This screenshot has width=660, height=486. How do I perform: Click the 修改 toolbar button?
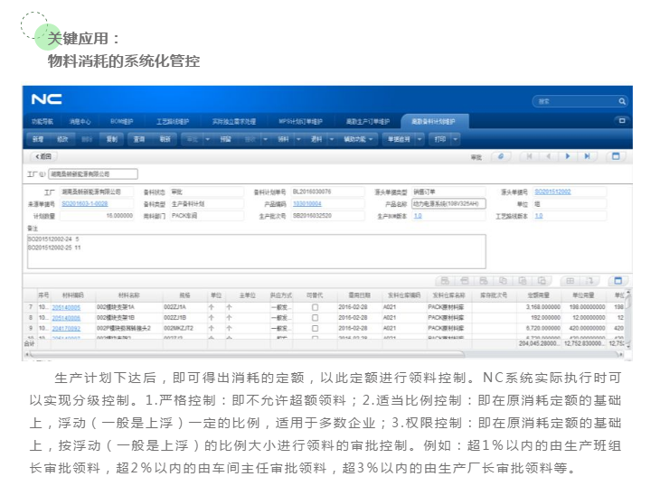coord(62,139)
